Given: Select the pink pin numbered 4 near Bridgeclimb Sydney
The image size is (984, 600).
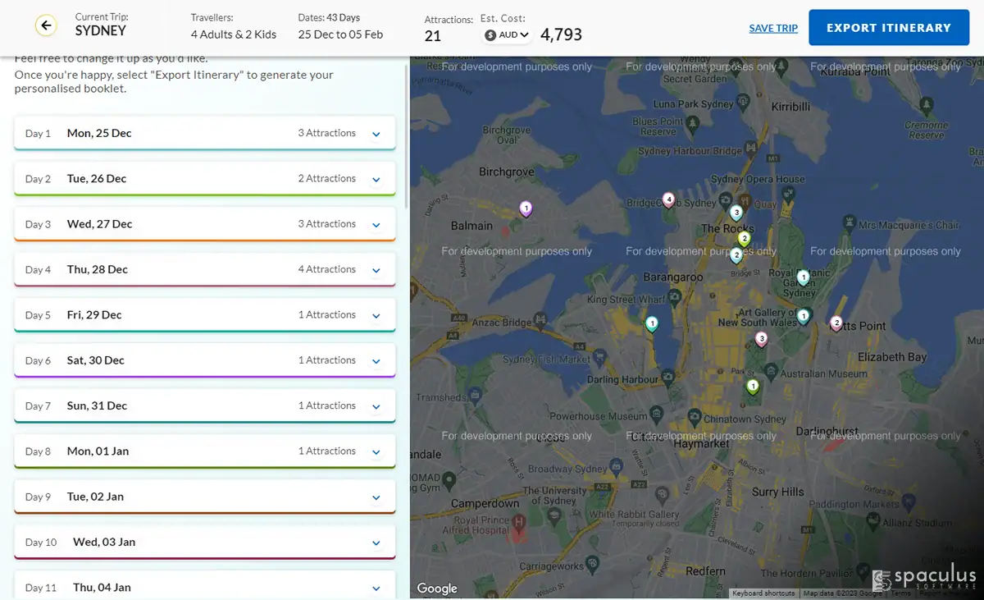Looking at the screenshot, I should pos(668,200).
